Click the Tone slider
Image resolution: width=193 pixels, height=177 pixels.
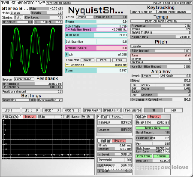[96, 71]
